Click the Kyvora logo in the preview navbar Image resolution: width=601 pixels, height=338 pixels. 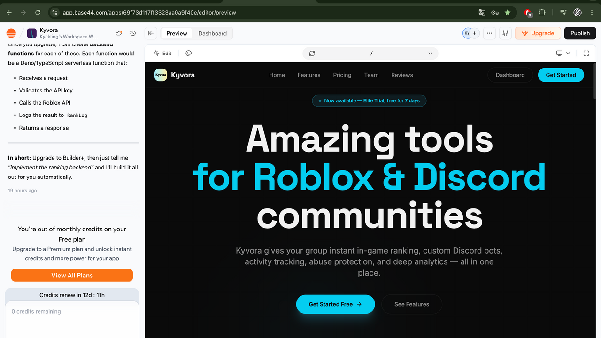(x=175, y=75)
